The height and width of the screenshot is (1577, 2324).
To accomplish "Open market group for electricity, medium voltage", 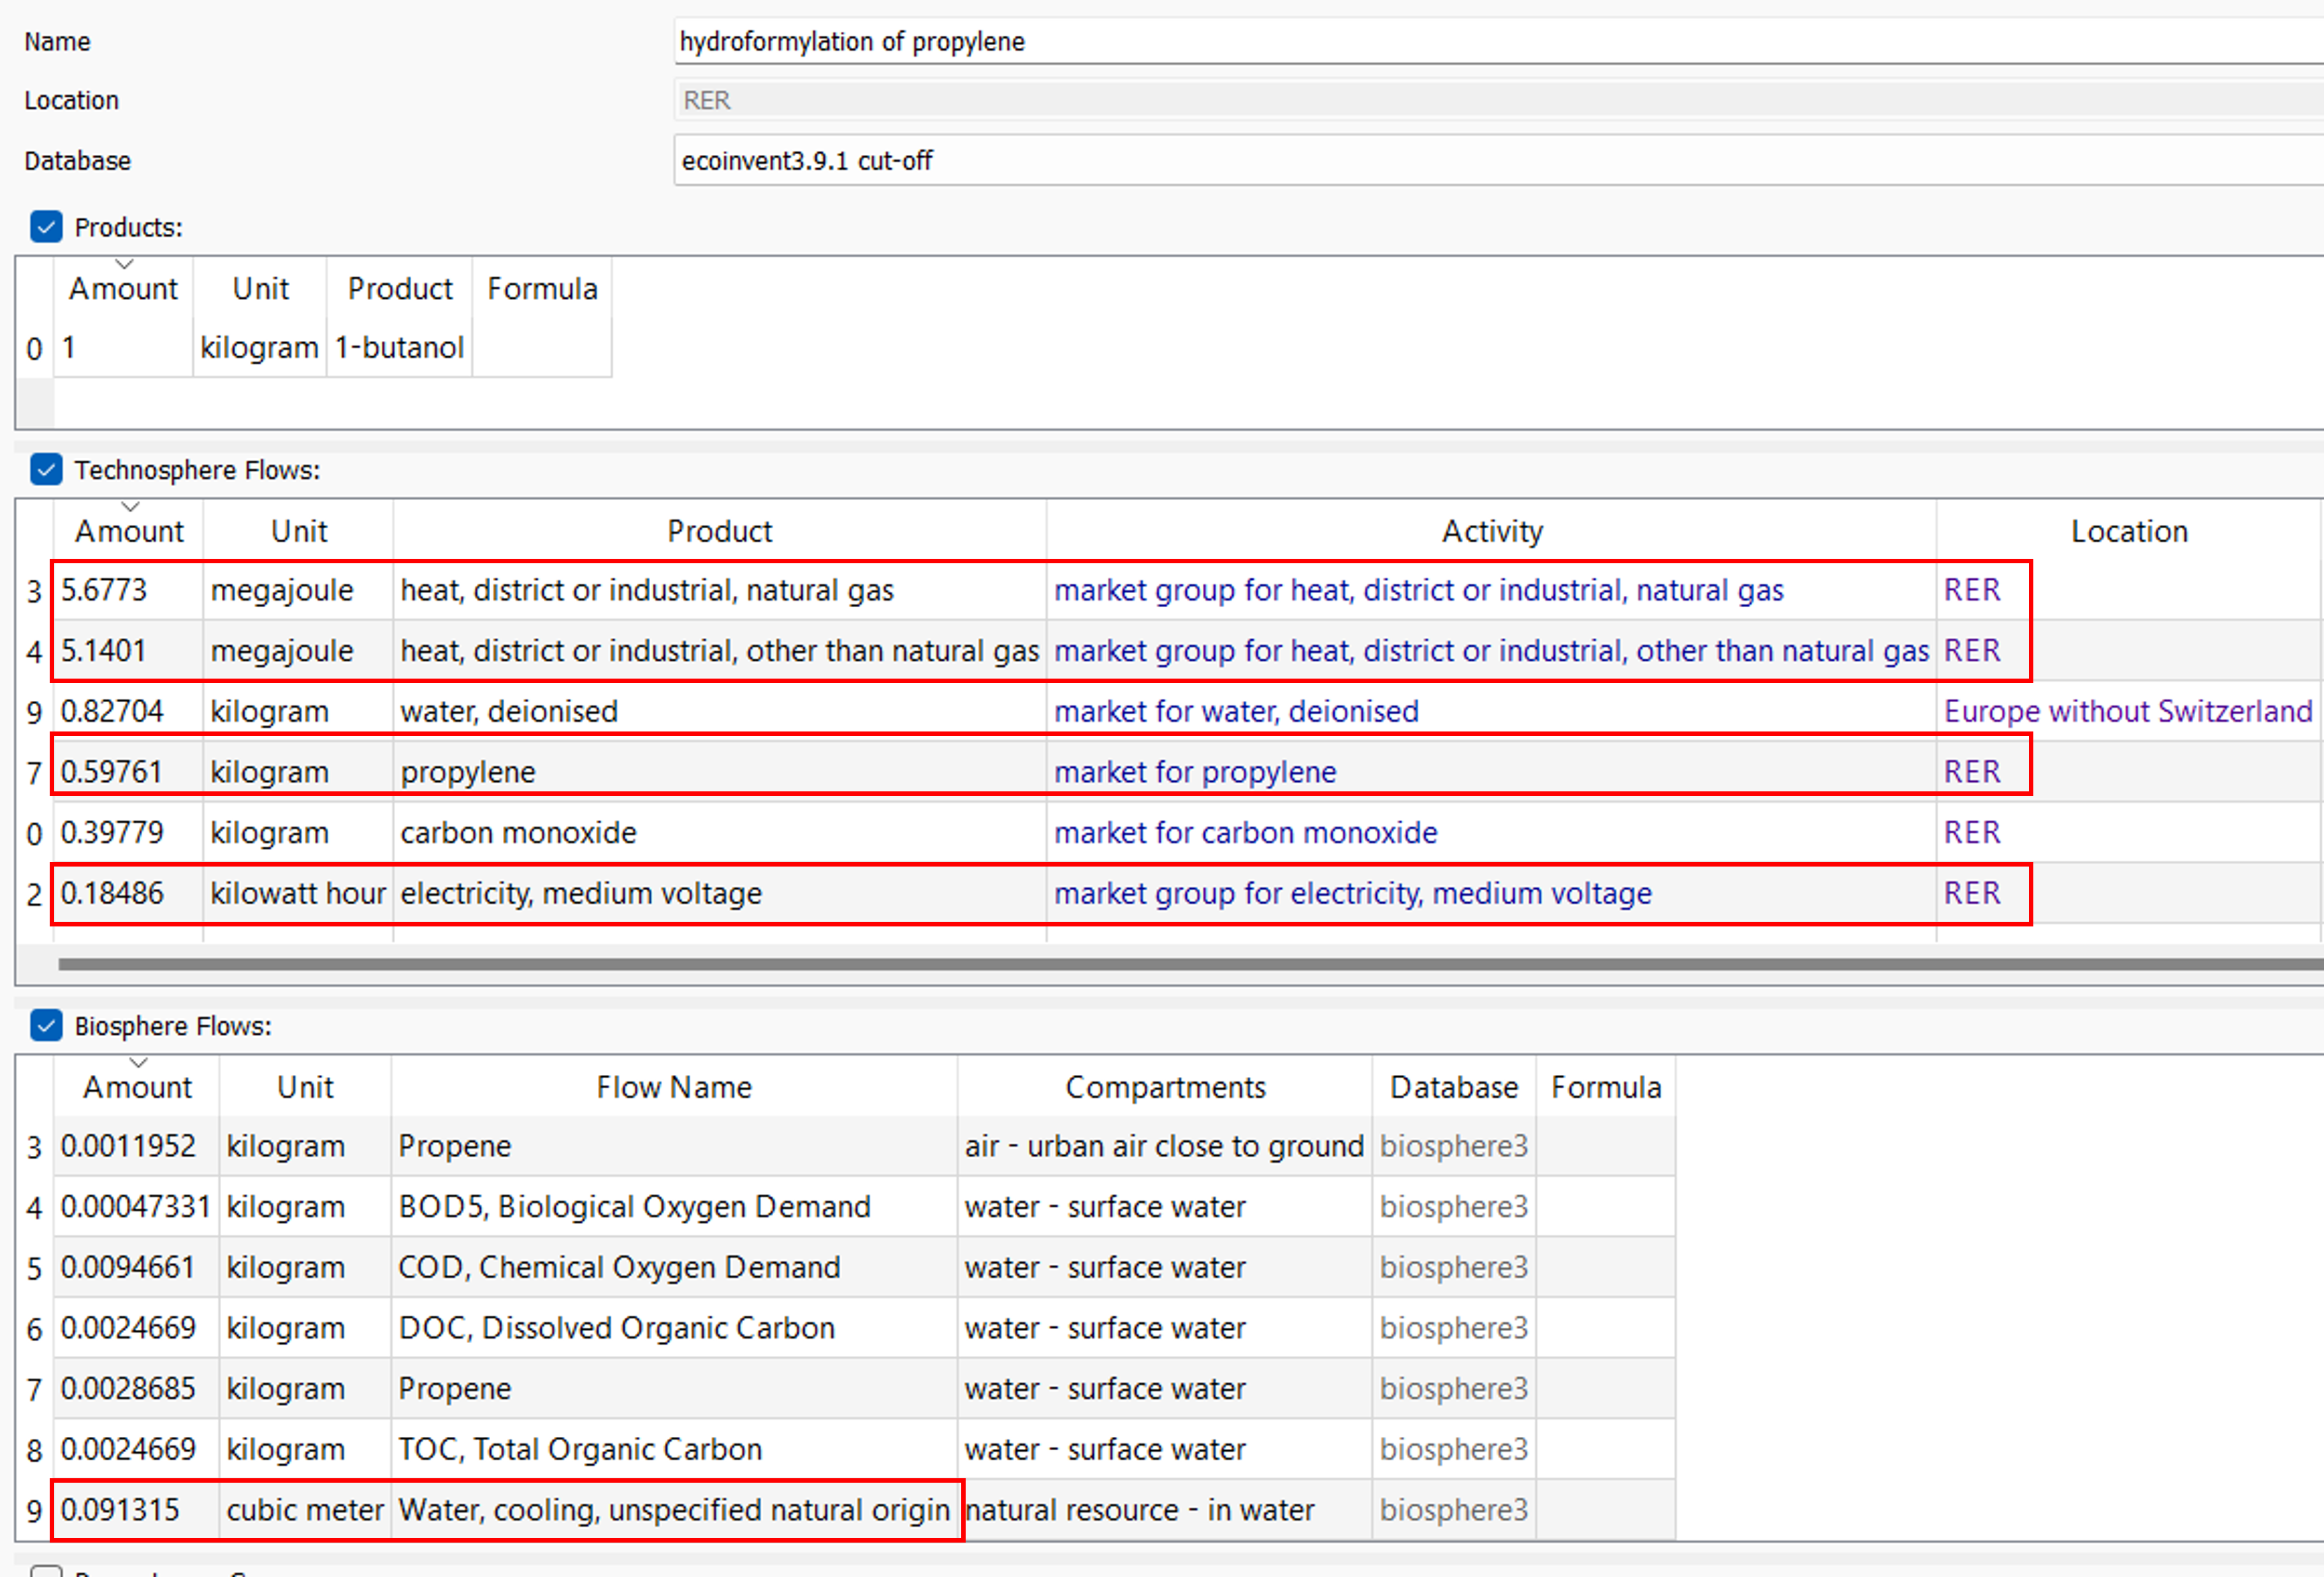I will click(x=1352, y=893).
